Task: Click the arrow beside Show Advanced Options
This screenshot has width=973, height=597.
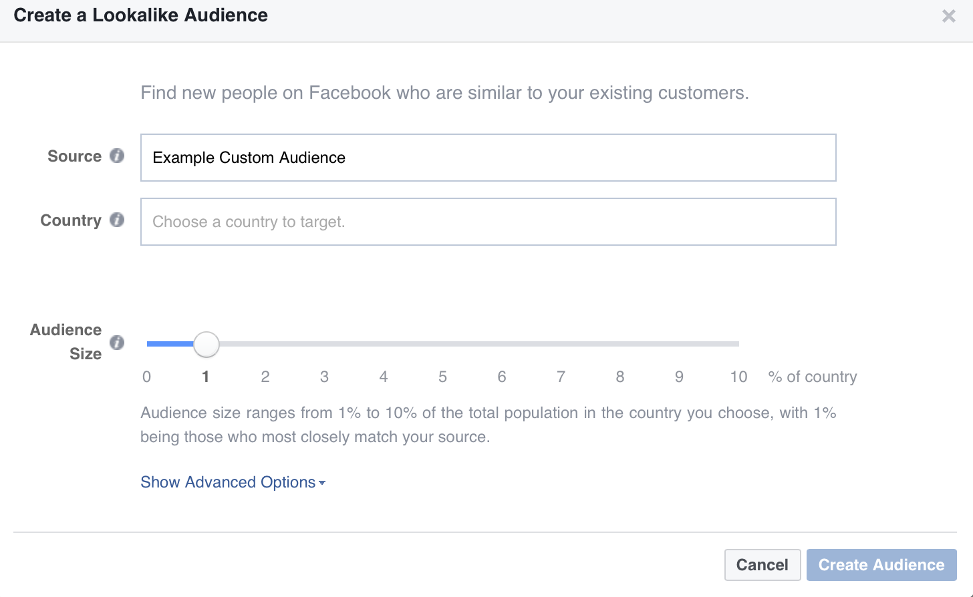Action: click(x=322, y=483)
